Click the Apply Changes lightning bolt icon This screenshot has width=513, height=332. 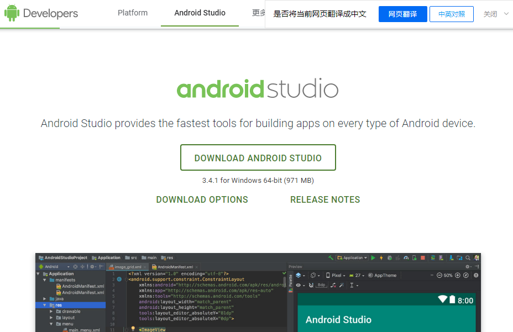click(381, 258)
